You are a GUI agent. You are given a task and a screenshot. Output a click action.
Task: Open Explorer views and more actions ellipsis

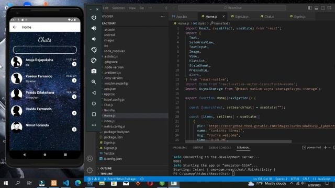[163, 16]
